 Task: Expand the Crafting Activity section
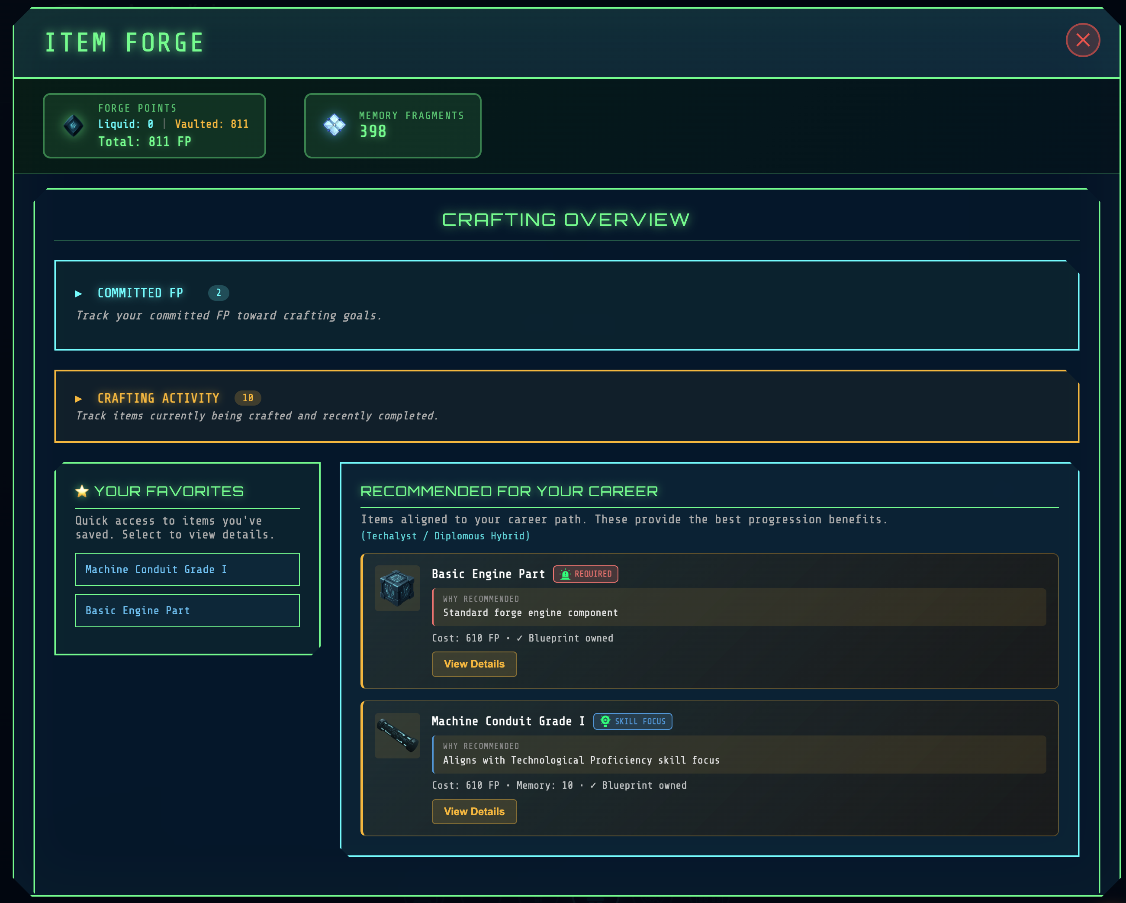click(x=158, y=398)
